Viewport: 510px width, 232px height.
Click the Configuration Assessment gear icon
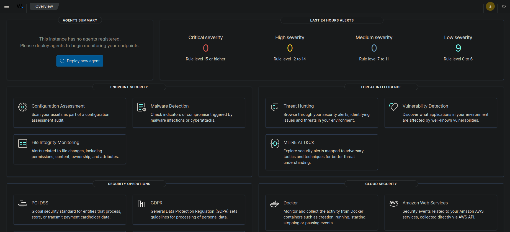point(23,107)
